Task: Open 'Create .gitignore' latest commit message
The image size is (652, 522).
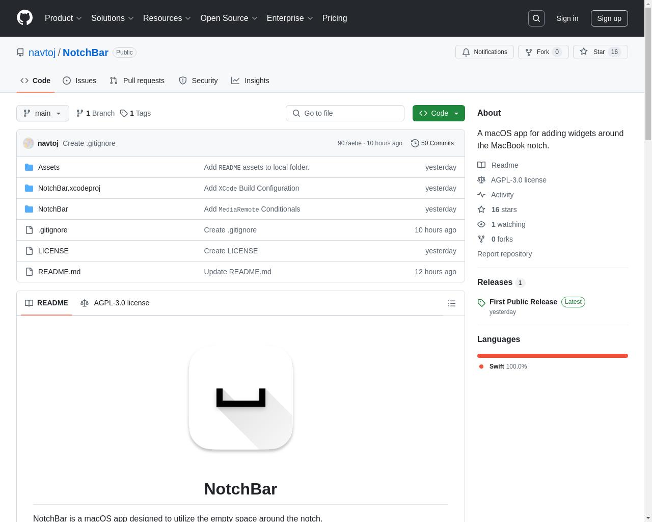Action: 89,143
